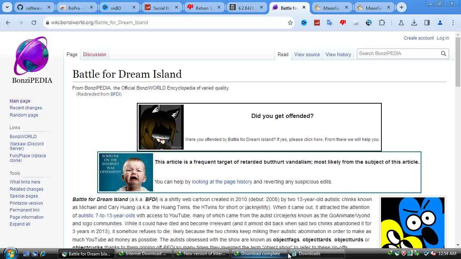This screenshot has width=461, height=259.
Task: Open Main page in sidebar
Action: click(x=20, y=101)
